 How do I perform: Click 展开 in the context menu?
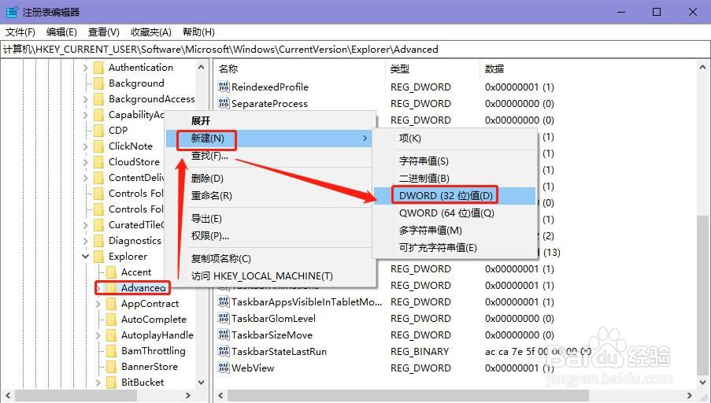pos(269,121)
